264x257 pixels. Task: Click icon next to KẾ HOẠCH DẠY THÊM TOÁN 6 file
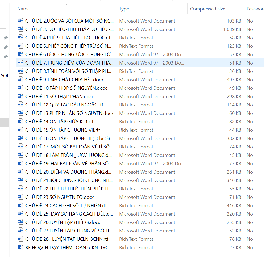(x=20, y=247)
